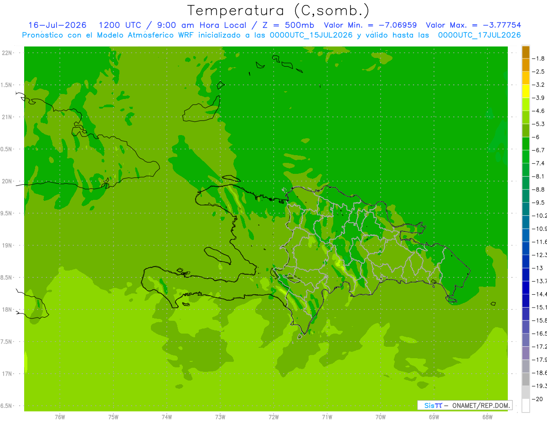Click the '21N' latitude axis label
Viewport: 547px width, 423px height.
pyautogui.click(x=7, y=117)
